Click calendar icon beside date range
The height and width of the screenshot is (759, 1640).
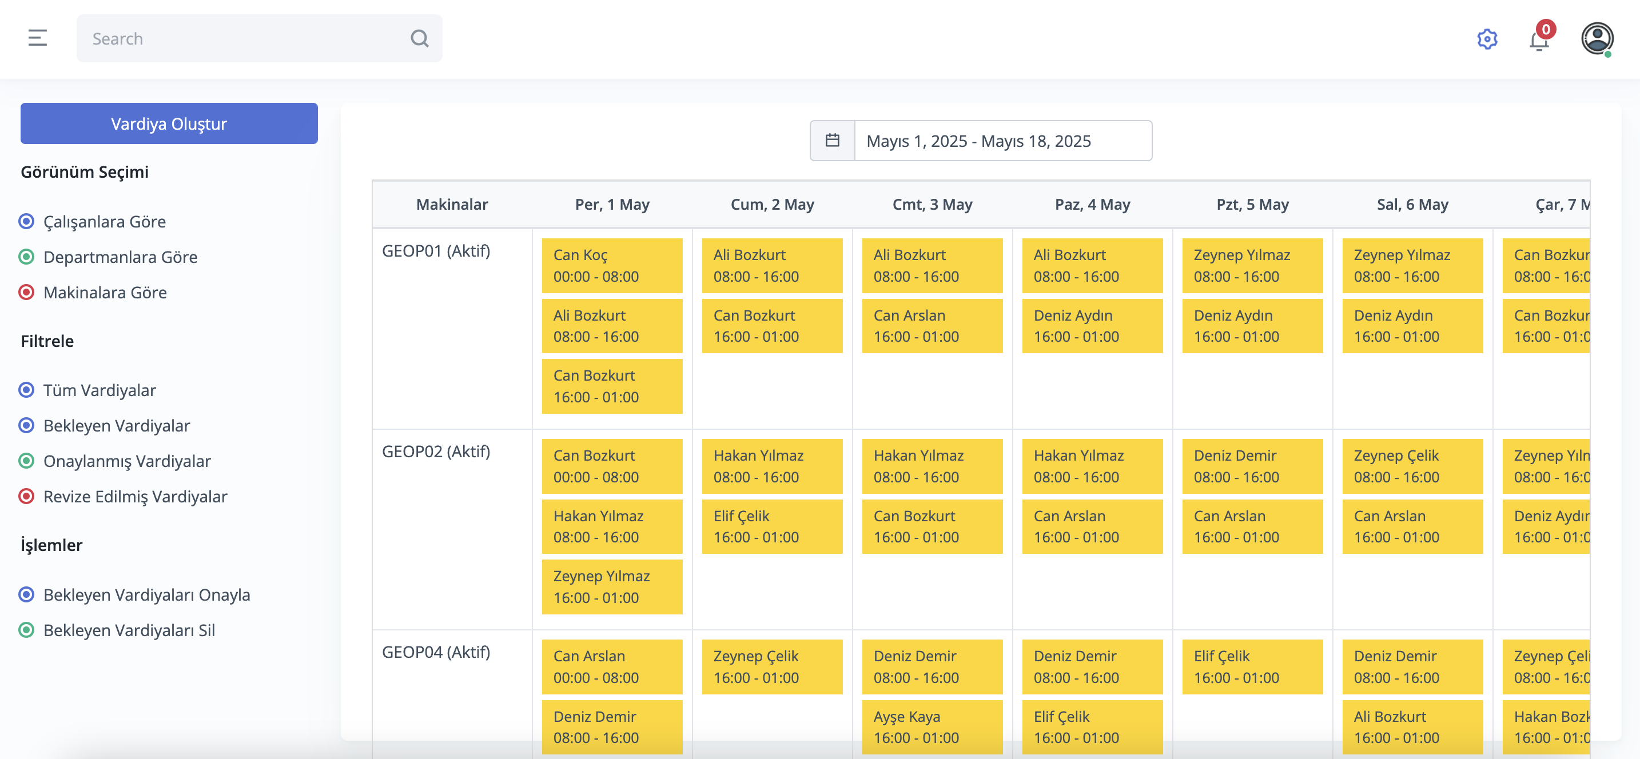[832, 140]
